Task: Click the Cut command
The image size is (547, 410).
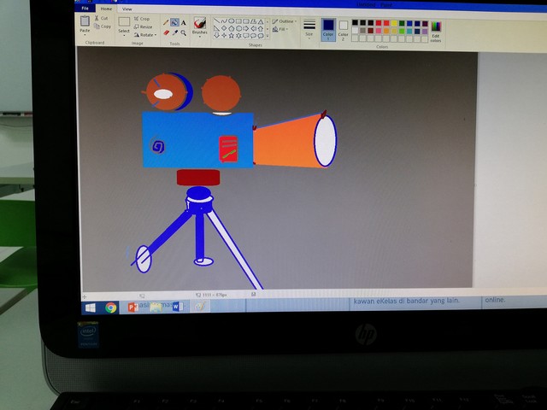Action: pyautogui.click(x=103, y=18)
